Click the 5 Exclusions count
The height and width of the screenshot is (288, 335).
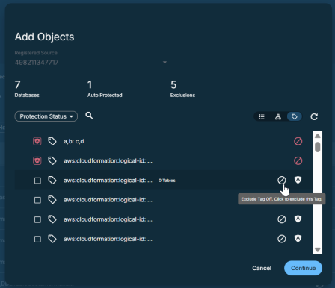pyautogui.click(x=182, y=89)
